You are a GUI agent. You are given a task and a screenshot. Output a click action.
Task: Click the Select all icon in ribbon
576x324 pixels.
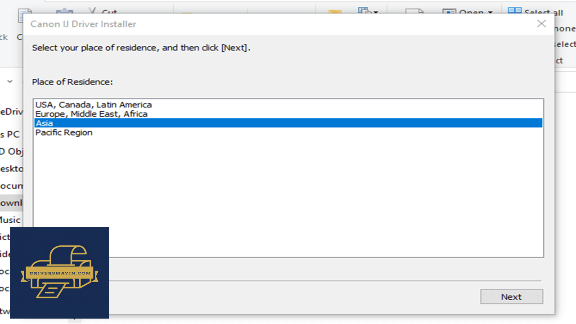click(x=515, y=11)
